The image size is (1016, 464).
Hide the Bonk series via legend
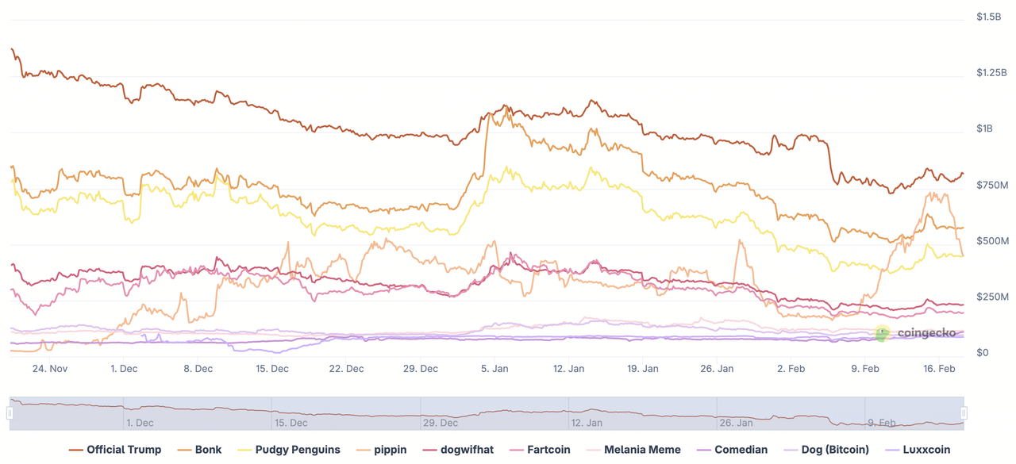[x=208, y=450]
